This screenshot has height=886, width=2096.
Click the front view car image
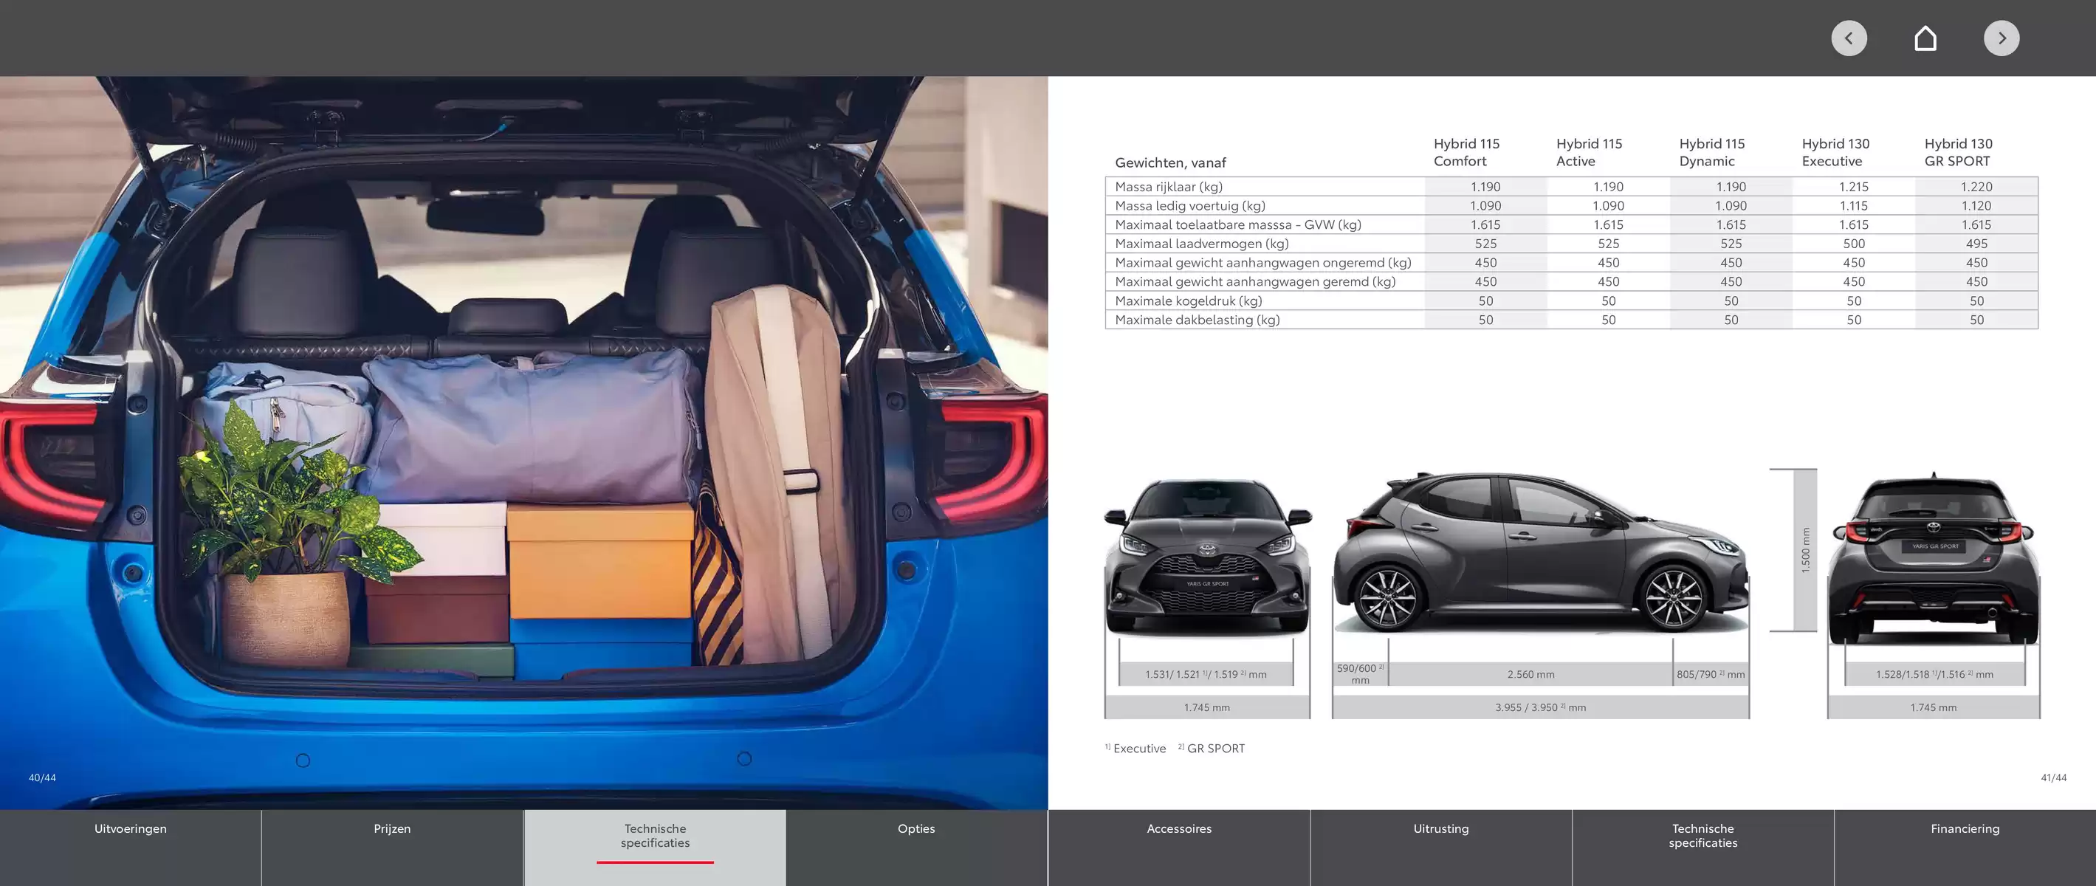[x=1208, y=557]
